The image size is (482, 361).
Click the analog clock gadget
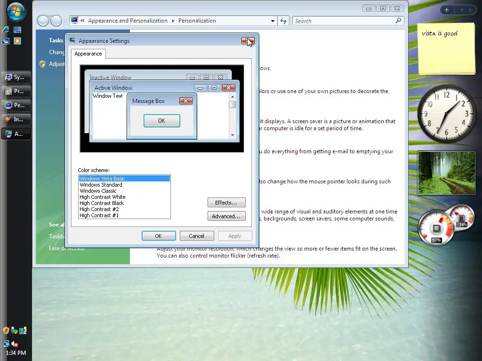(x=446, y=113)
